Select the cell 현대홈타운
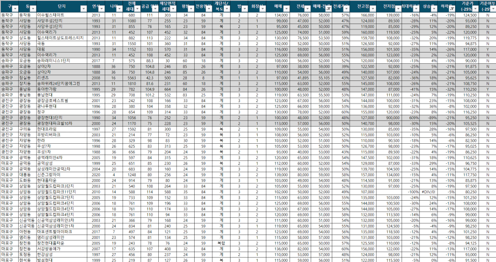The height and width of the screenshot is (262, 496). 61,181
